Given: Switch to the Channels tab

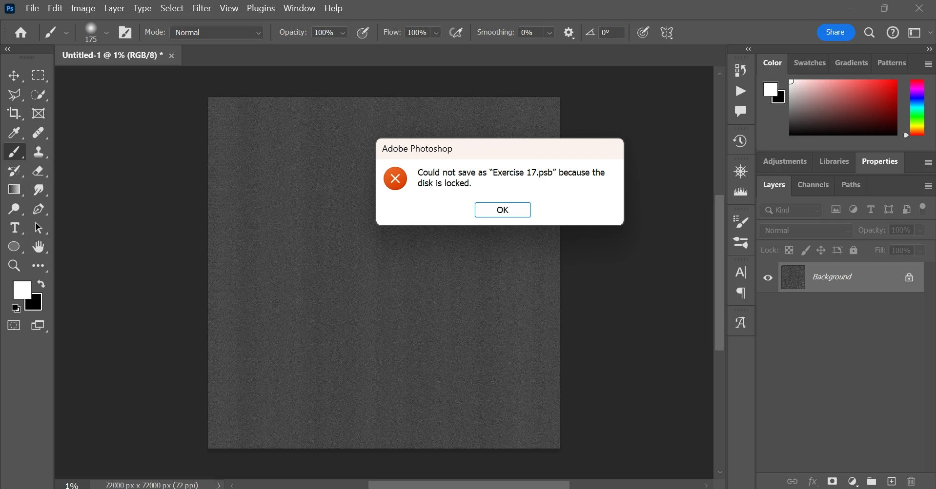Looking at the screenshot, I should pyautogui.click(x=813, y=185).
